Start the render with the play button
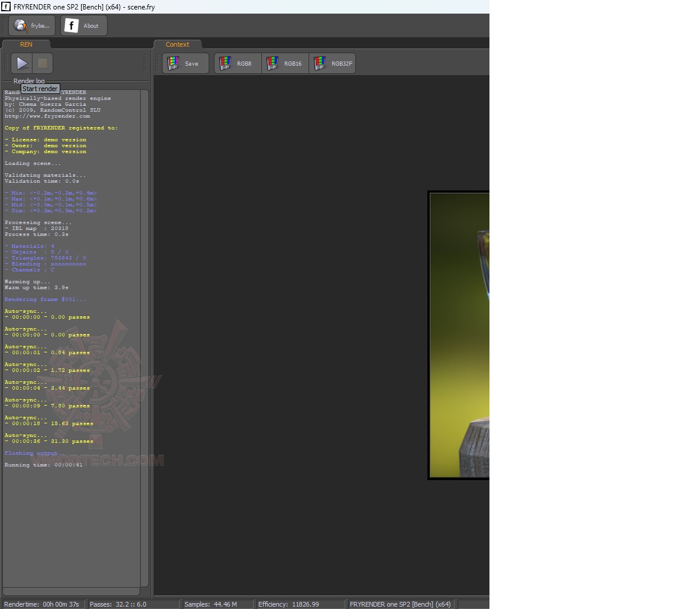The image size is (681, 609). (22, 63)
